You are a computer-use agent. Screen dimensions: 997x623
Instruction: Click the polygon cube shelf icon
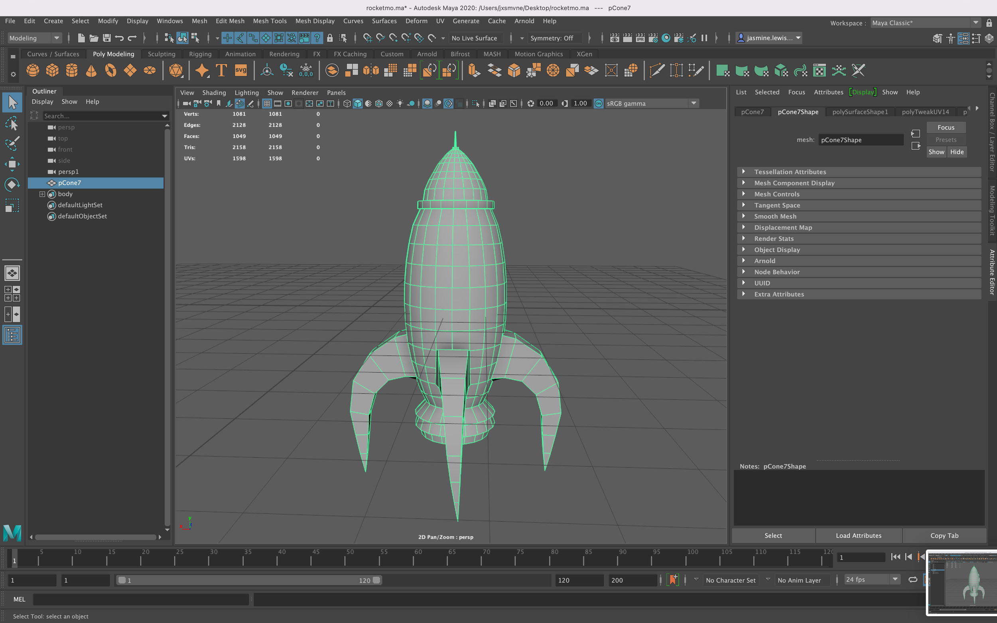click(52, 71)
